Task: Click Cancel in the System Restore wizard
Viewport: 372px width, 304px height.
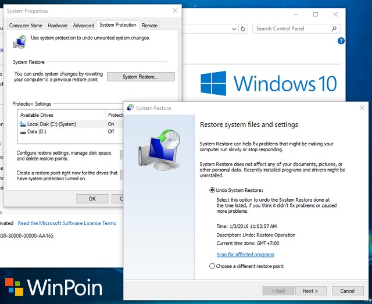Action: tap(348, 291)
